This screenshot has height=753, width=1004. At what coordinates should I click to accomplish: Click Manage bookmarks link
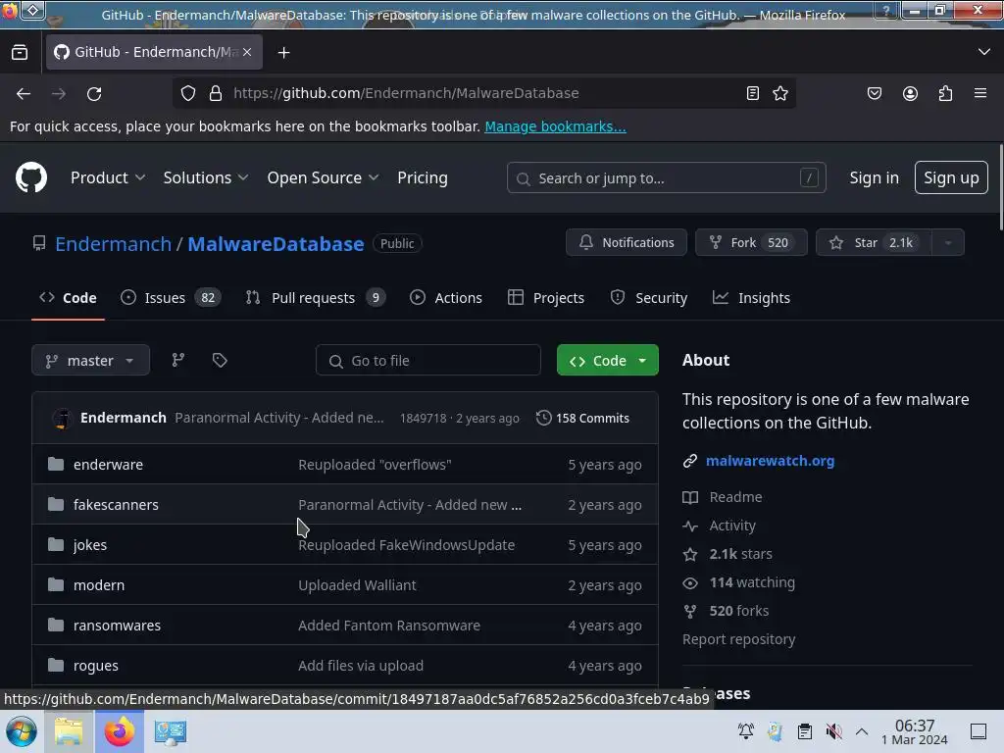point(555,126)
